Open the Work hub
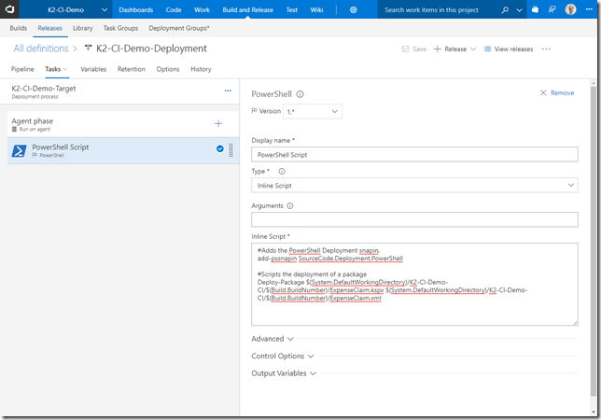 [x=202, y=9]
